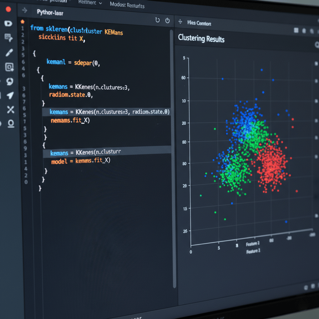Select the highlighted kemans KKenes code line
The height and width of the screenshot is (319, 319).
pos(109,112)
